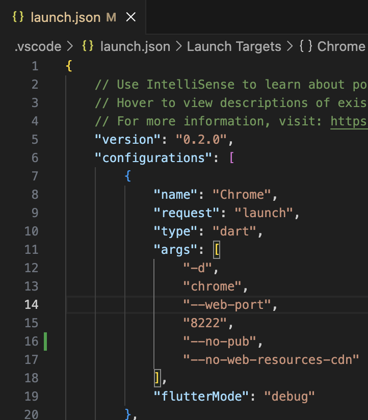Click the JSON braces icon on launch.json tab
The height and width of the screenshot is (420, 368).
point(18,17)
